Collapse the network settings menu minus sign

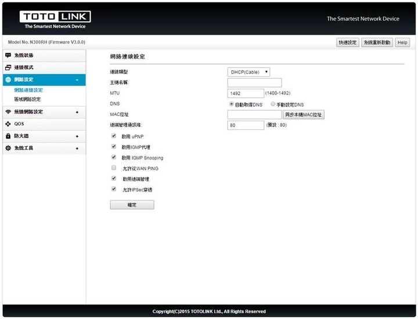[x=77, y=79]
